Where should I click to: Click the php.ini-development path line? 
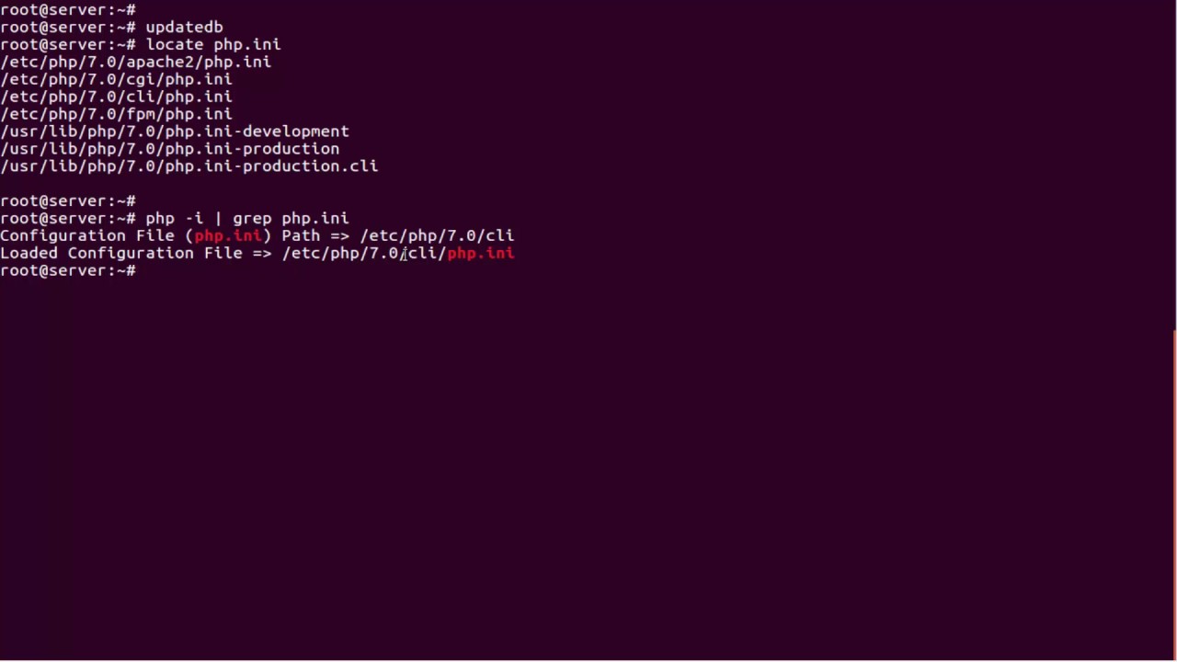(175, 131)
